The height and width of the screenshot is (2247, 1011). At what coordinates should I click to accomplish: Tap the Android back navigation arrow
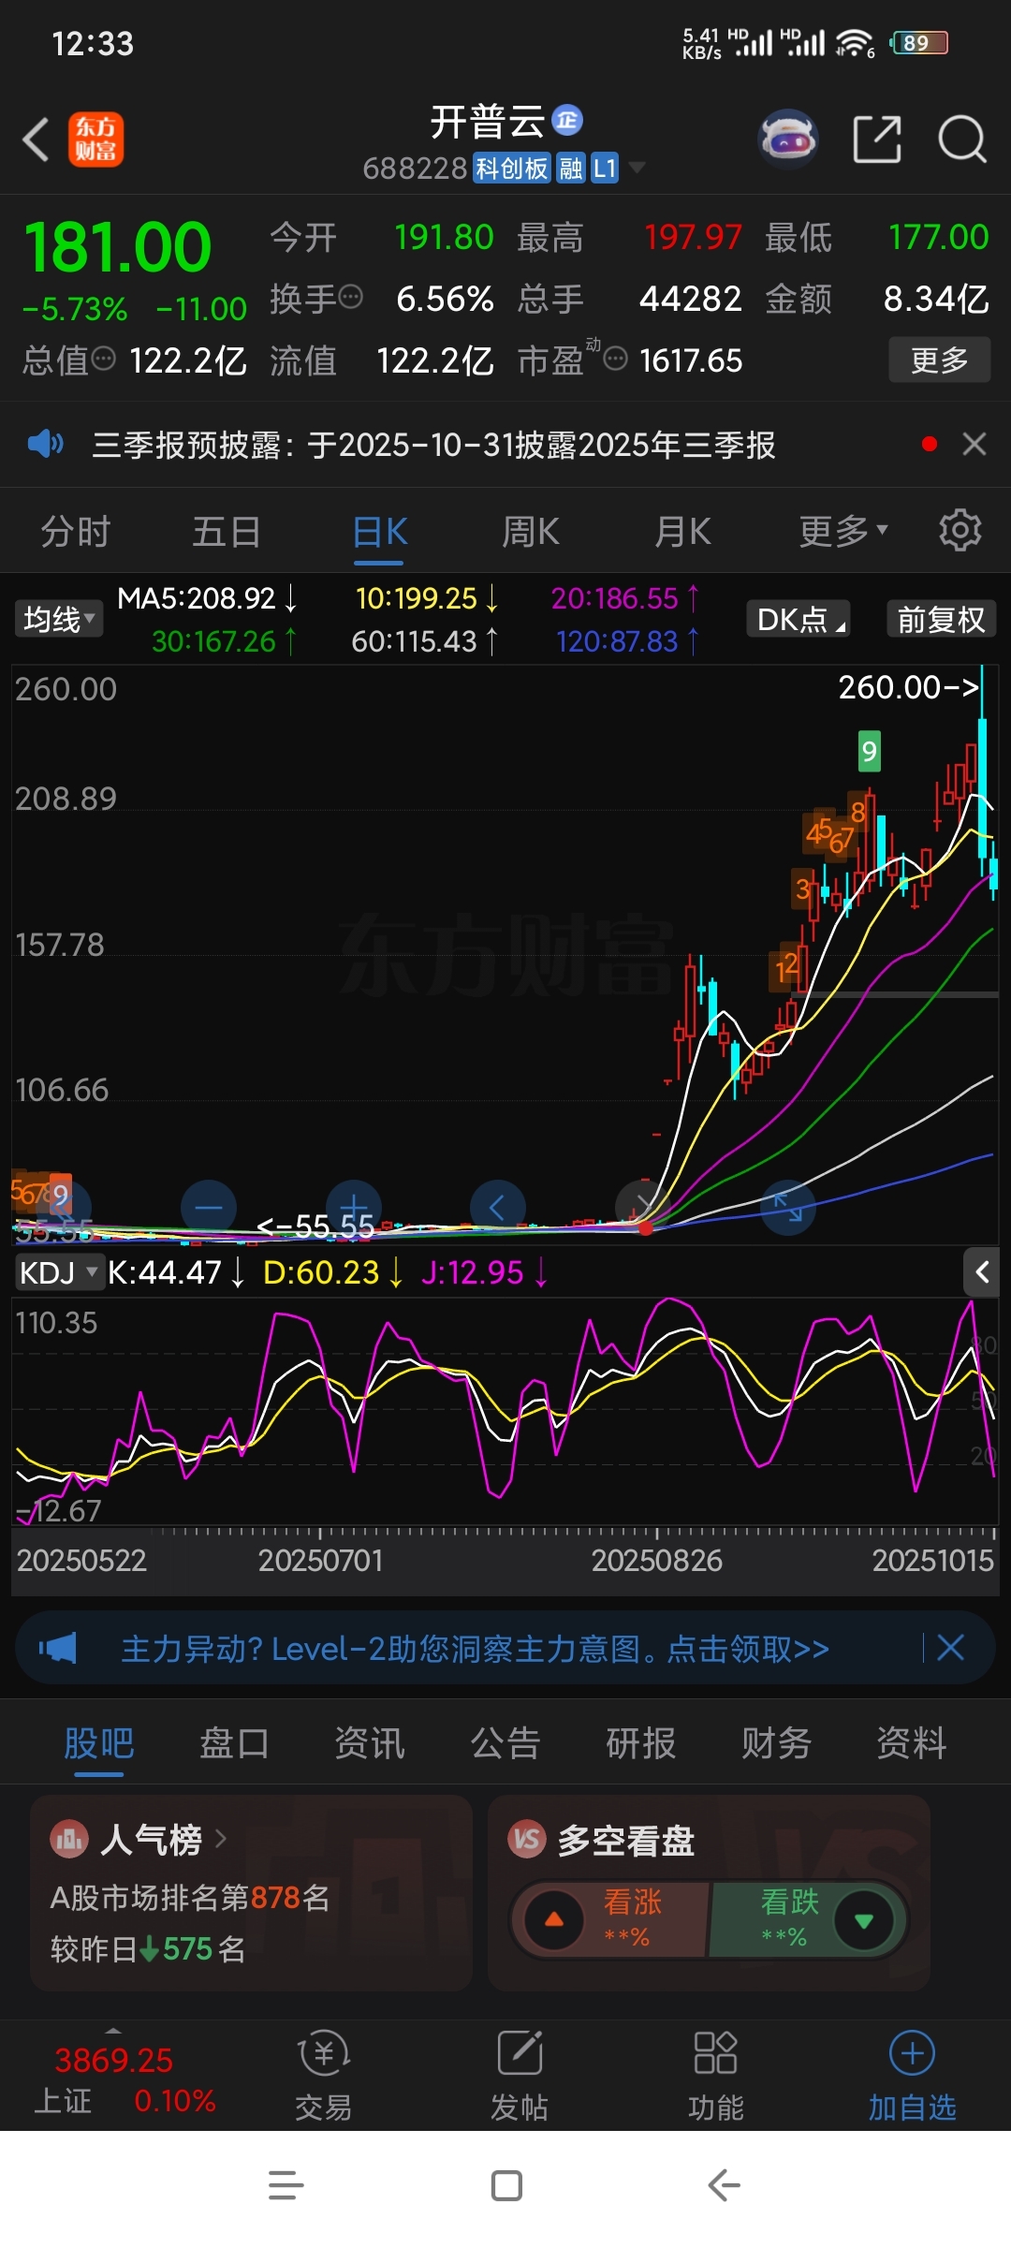[724, 2185]
